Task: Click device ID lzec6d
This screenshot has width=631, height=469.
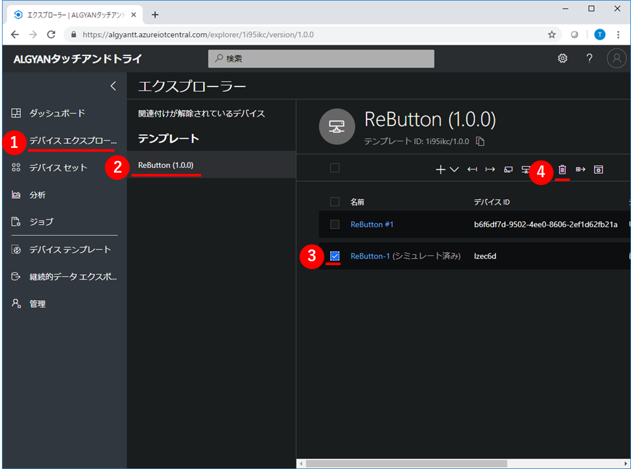Action: tap(485, 256)
